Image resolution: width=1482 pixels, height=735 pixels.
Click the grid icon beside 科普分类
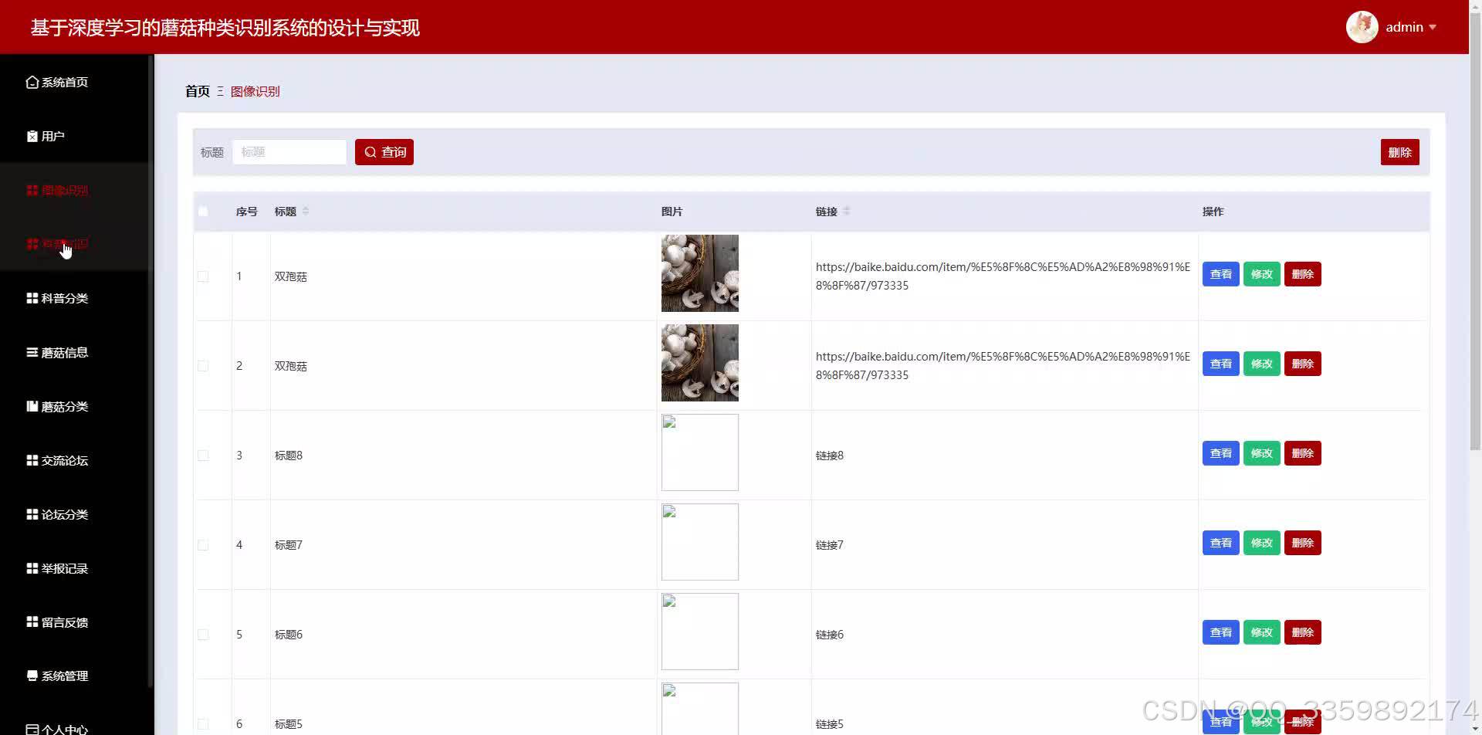32,298
